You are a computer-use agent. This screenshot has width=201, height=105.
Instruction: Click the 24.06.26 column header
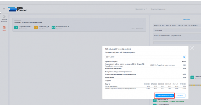(x=154, y=84)
